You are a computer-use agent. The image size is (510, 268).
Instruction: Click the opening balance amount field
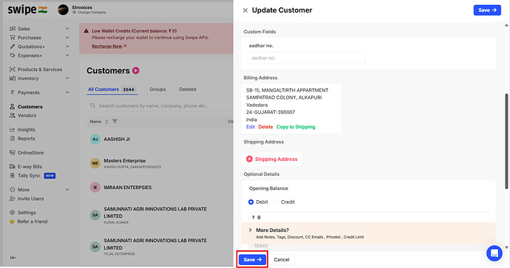tap(369, 217)
